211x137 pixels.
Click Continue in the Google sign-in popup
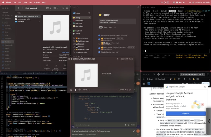[x=186, y=114]
